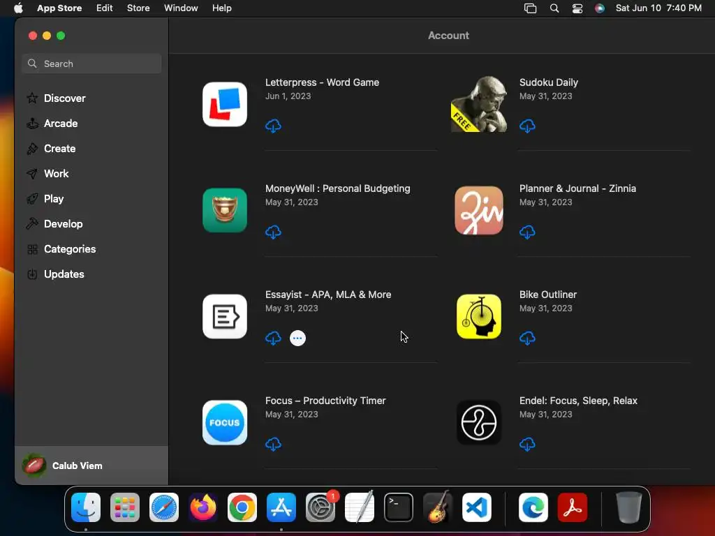Image resolution: width=715 pixels, height=536 pixels.
Task: Launch Safari from the Dock
Action: point(164,507)
